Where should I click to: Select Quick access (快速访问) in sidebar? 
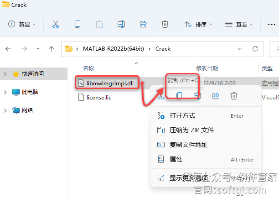pyautogui.click(x=33, y=74)
